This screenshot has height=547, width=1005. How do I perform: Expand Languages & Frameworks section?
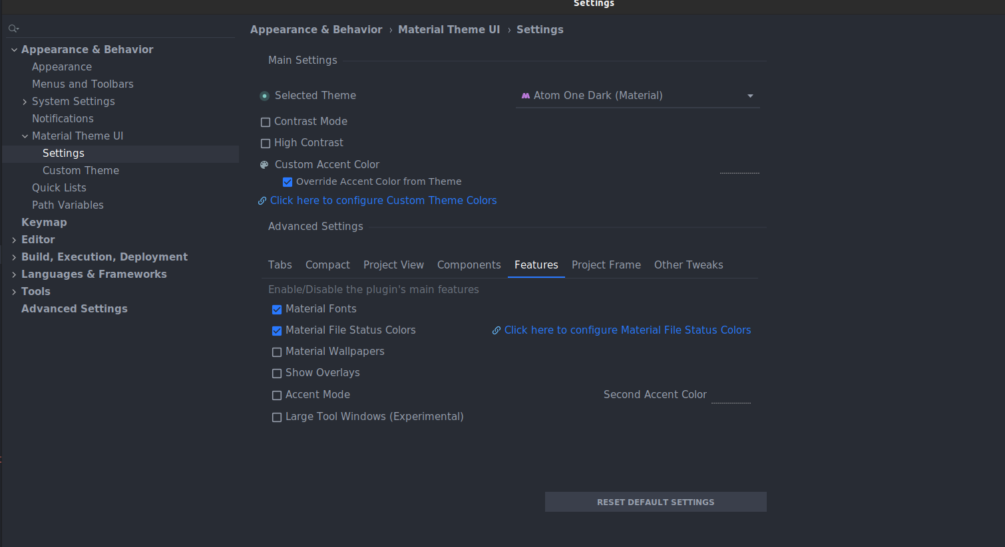click(x=14, y=274)
